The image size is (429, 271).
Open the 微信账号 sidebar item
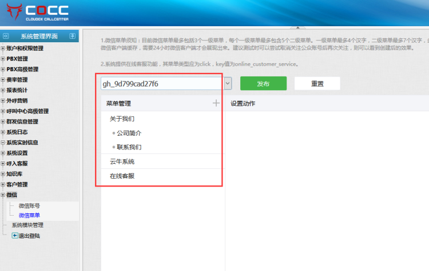pyautogui.click(x=29, y=205)
